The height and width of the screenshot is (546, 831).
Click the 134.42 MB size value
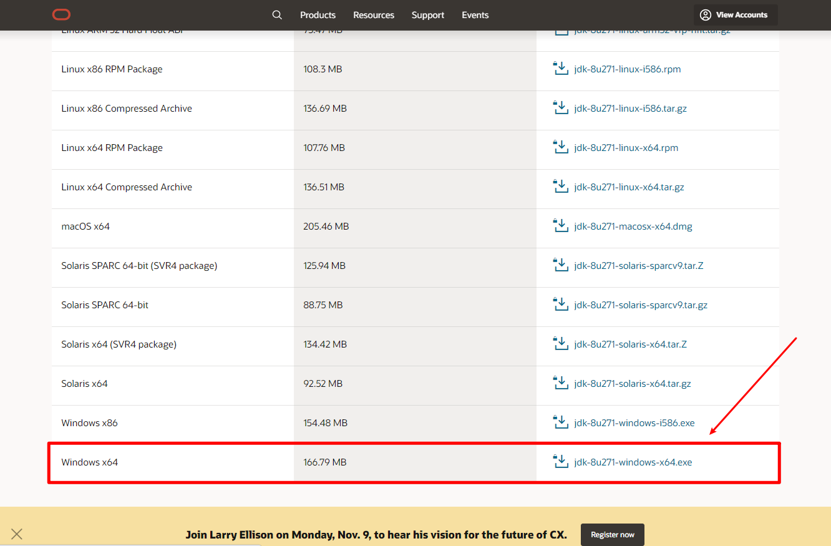click(325, 344)
